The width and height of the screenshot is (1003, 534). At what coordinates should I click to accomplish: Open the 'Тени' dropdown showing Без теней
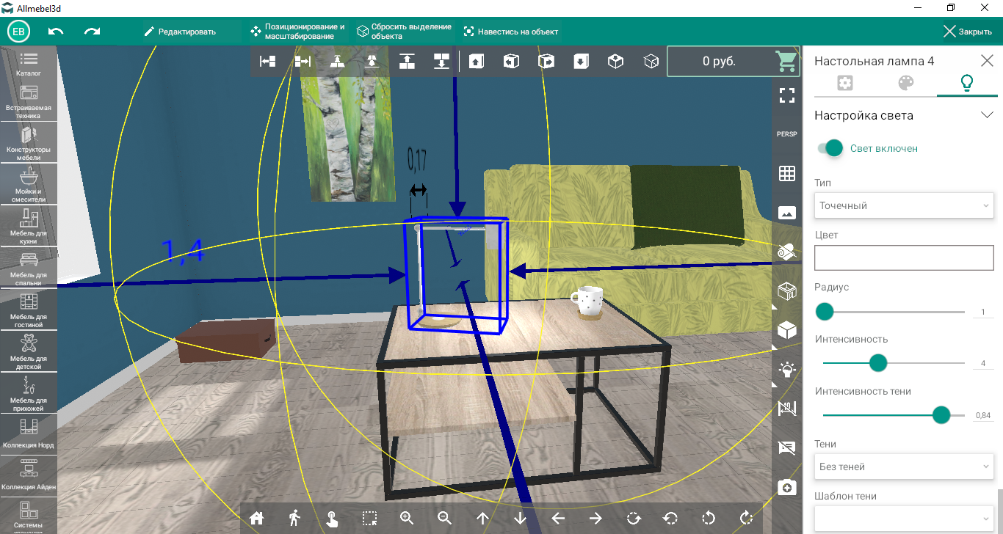coord(904,467)
